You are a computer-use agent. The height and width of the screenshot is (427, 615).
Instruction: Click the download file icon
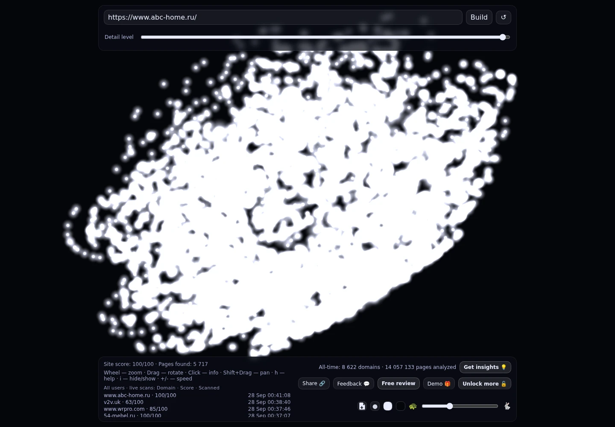coord(362,406)
